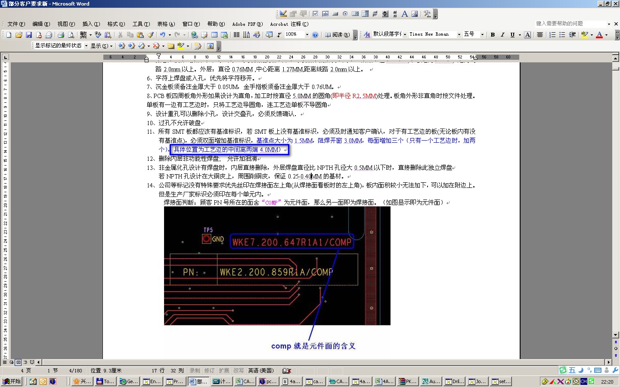The width and height of the screenshot is (620, 387).
Task: Insert a text form field
Action: 325,14
